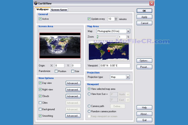Click the Cancel button

(144, 23)
